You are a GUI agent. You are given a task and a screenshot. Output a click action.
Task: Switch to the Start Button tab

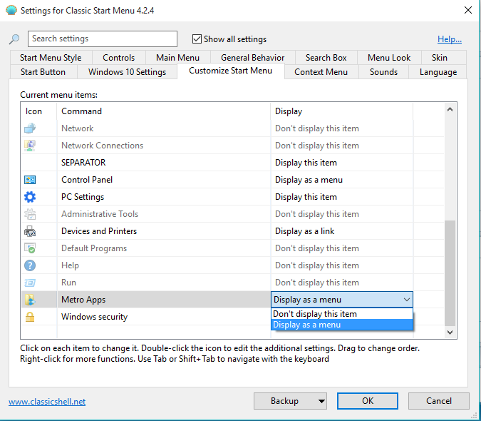pyautogui.click(x=43, y=72)
